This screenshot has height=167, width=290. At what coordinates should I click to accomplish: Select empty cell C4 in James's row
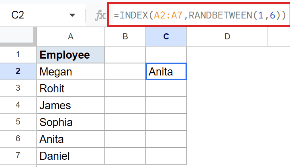(x=166, y=105)
